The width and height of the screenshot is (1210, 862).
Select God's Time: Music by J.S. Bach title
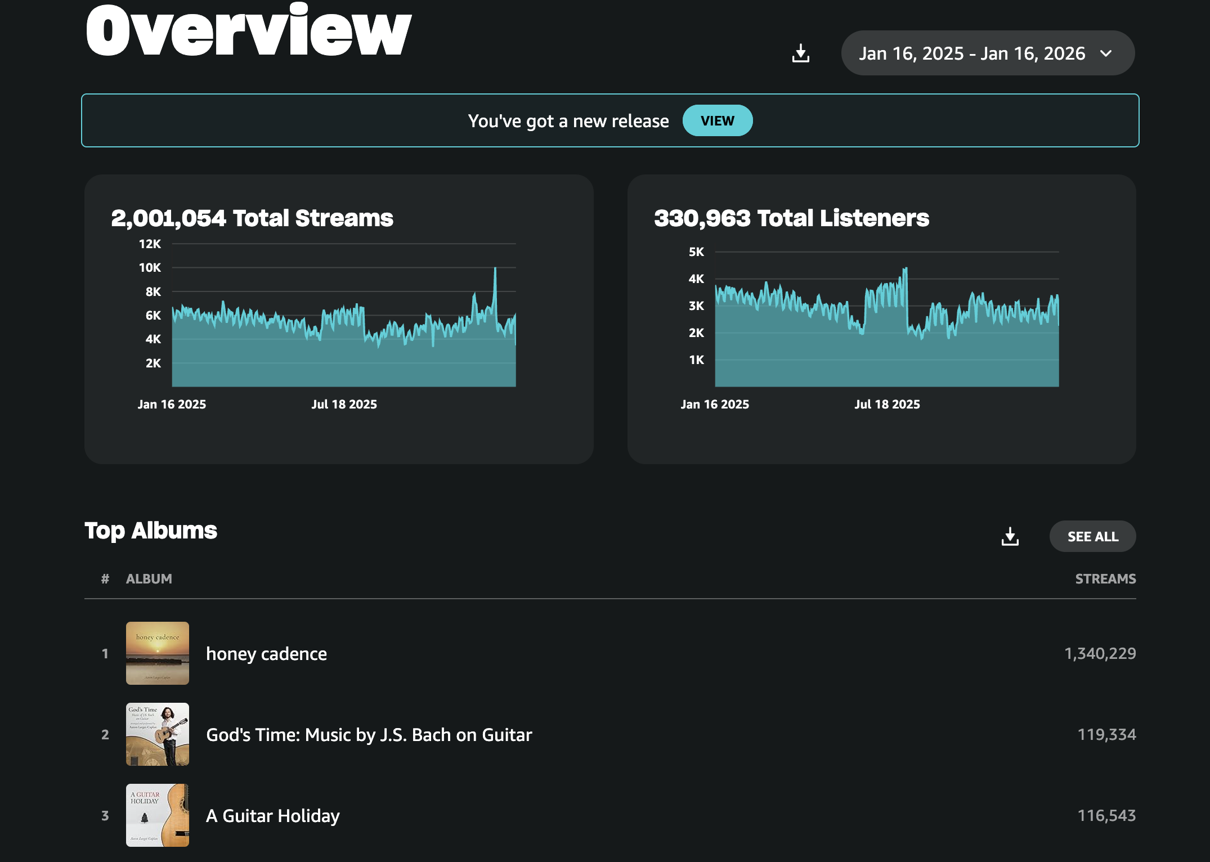(x=369, y=735)
